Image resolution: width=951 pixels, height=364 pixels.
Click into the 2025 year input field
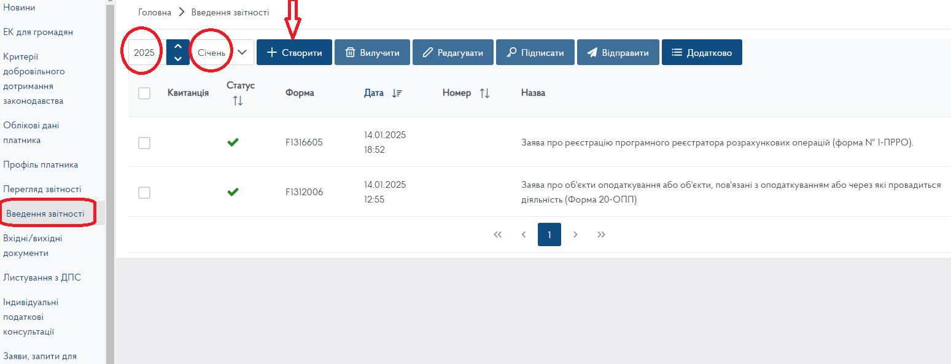point(145,53)
